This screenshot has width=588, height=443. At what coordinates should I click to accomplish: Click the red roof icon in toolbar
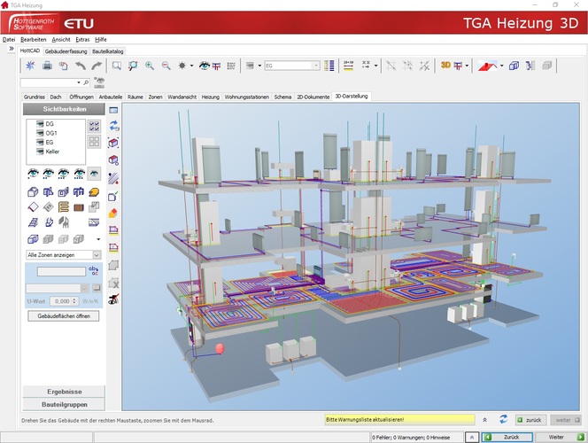(x=486, y=66)
